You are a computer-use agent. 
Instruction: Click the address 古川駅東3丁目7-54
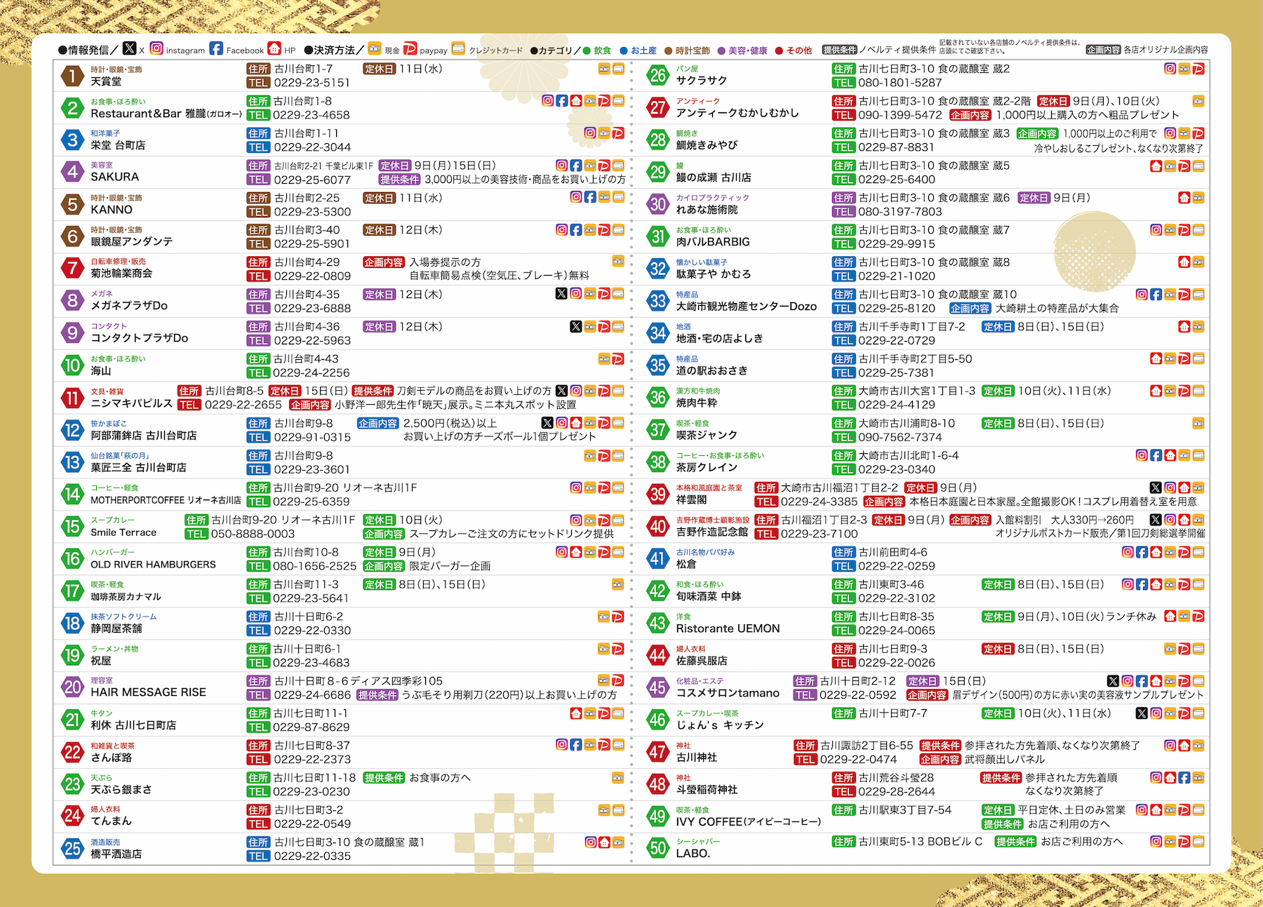[x=905, y=810]
